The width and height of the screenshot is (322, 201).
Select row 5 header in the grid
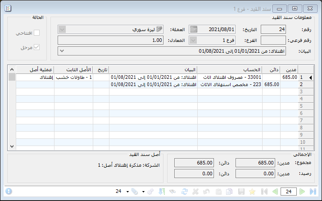click(306, 106)
